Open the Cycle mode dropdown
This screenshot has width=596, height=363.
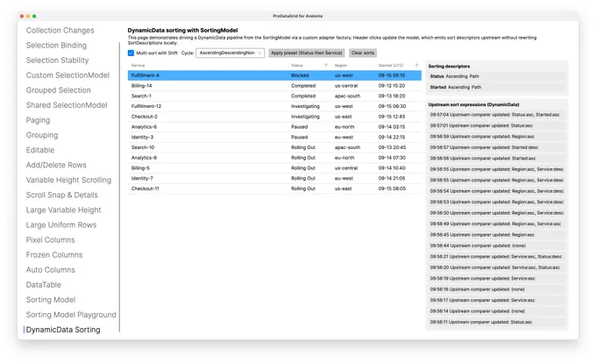point(230,53)
